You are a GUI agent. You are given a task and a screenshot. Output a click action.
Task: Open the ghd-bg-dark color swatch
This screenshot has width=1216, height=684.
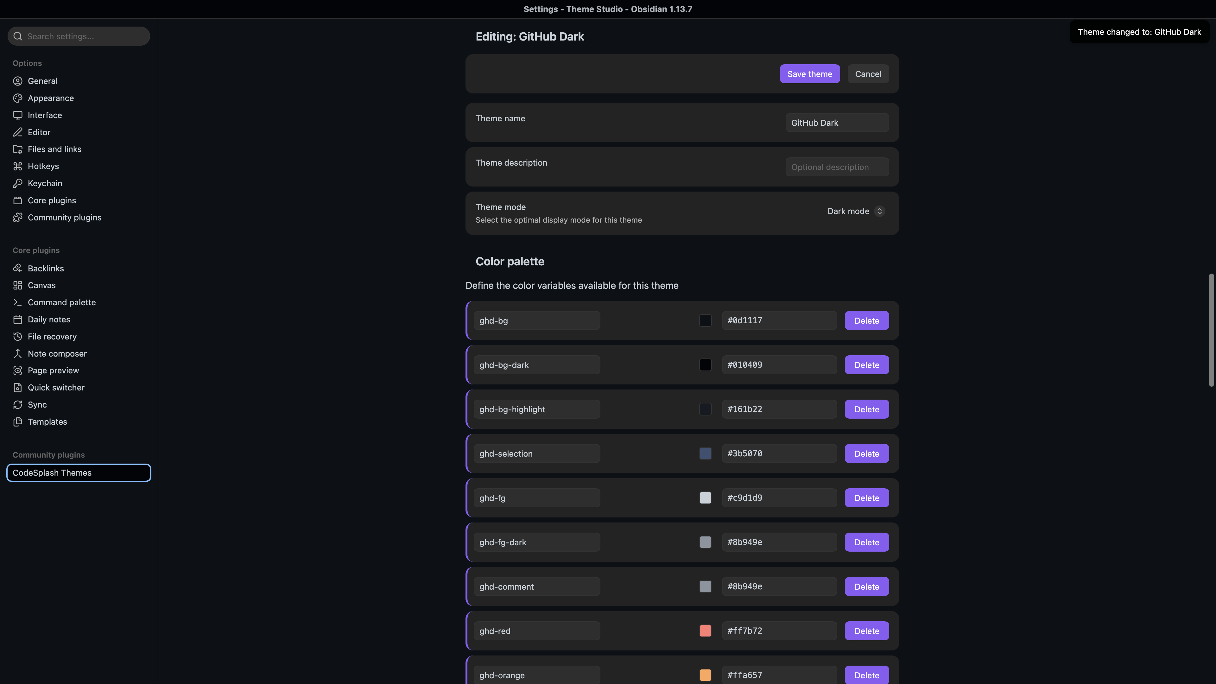coord(705,365)
